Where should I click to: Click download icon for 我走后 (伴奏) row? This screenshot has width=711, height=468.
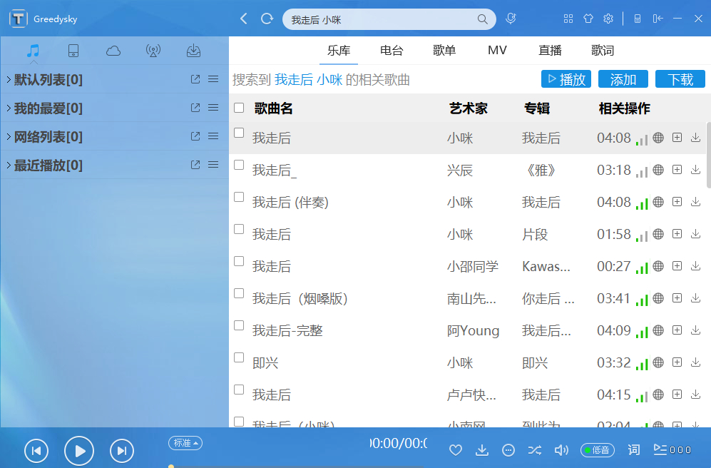click(x=695, y=202)
